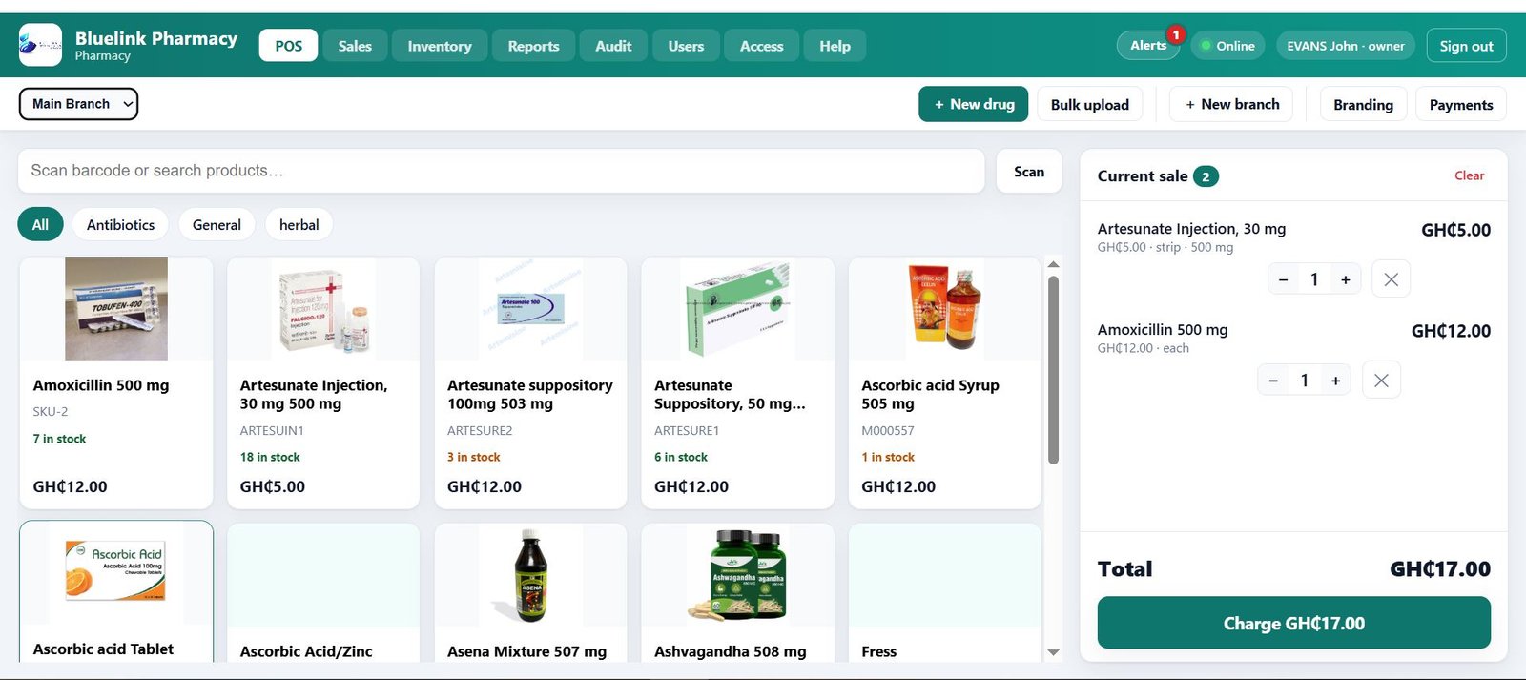
Task: Click the green Online status indicator
Action: (x=1206, y=46)
